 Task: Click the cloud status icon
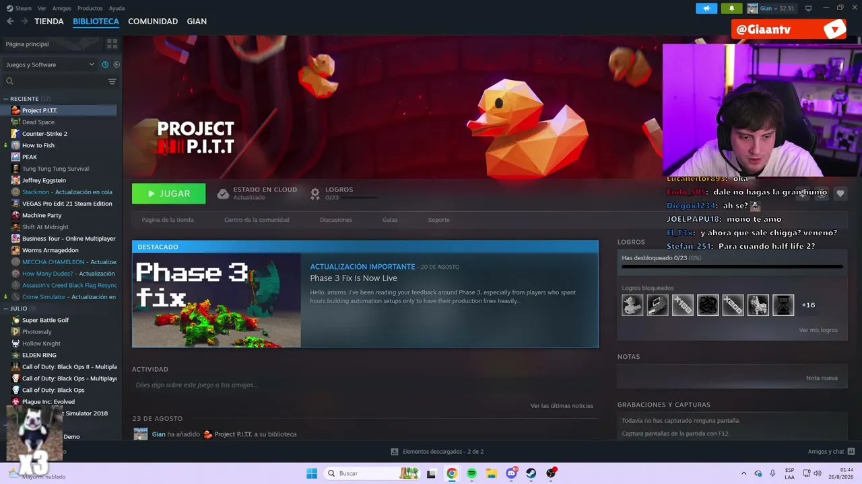click(x=223, y=194)
